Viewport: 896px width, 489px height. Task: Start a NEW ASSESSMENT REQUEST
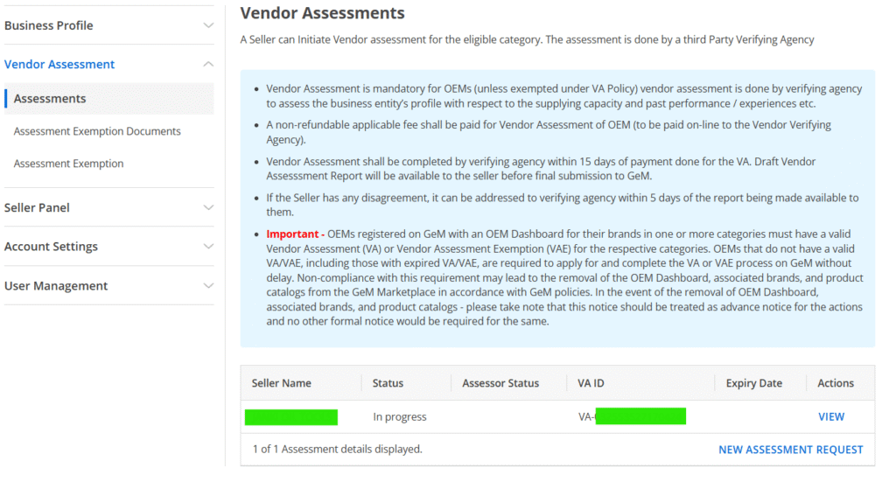pos(790,450)
